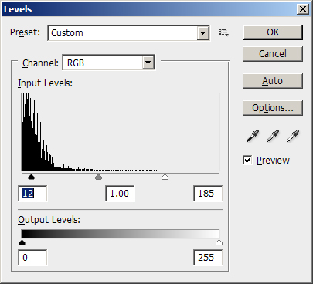Focus the output level field showing 0
Screen dimensions: 313x284
32,257
